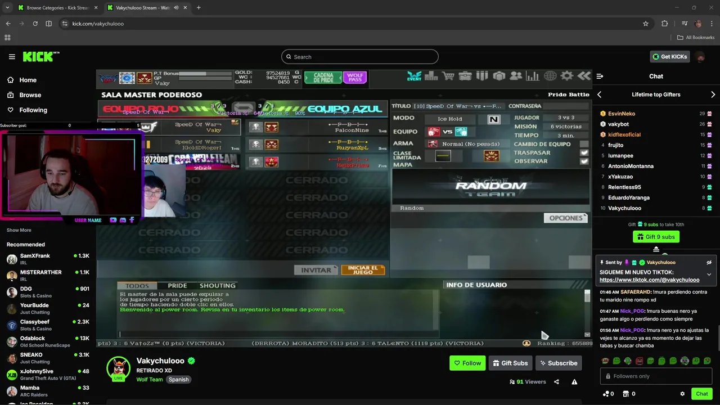Bookmark page with star icon
Viewport: 720px width, 405px height.
(646, 24)
